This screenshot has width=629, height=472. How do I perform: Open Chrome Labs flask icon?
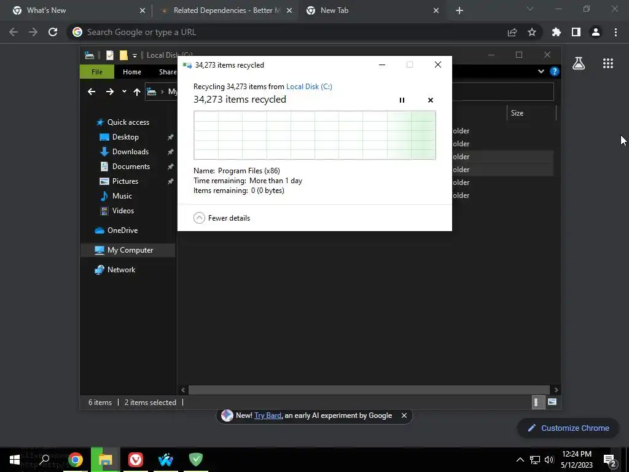pos(579,63)
